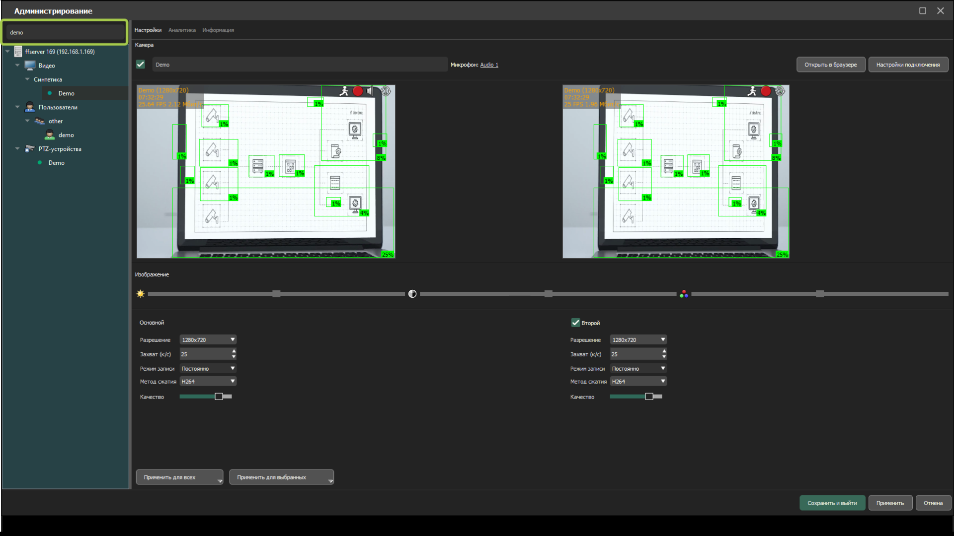Image resolution: width=954 pixels, height=536 pixels.
Task: Click the motion detection icon on left preview
Action: click(344, 91)
